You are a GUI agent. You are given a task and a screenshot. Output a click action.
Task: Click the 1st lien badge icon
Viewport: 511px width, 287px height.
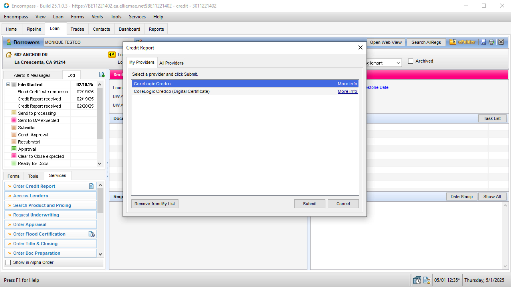tap(112, 55)
